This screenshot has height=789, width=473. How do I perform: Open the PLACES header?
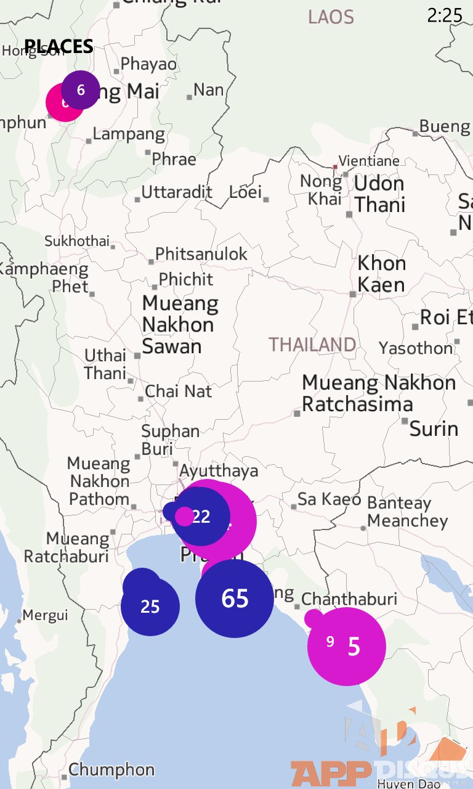coord(59,46)
